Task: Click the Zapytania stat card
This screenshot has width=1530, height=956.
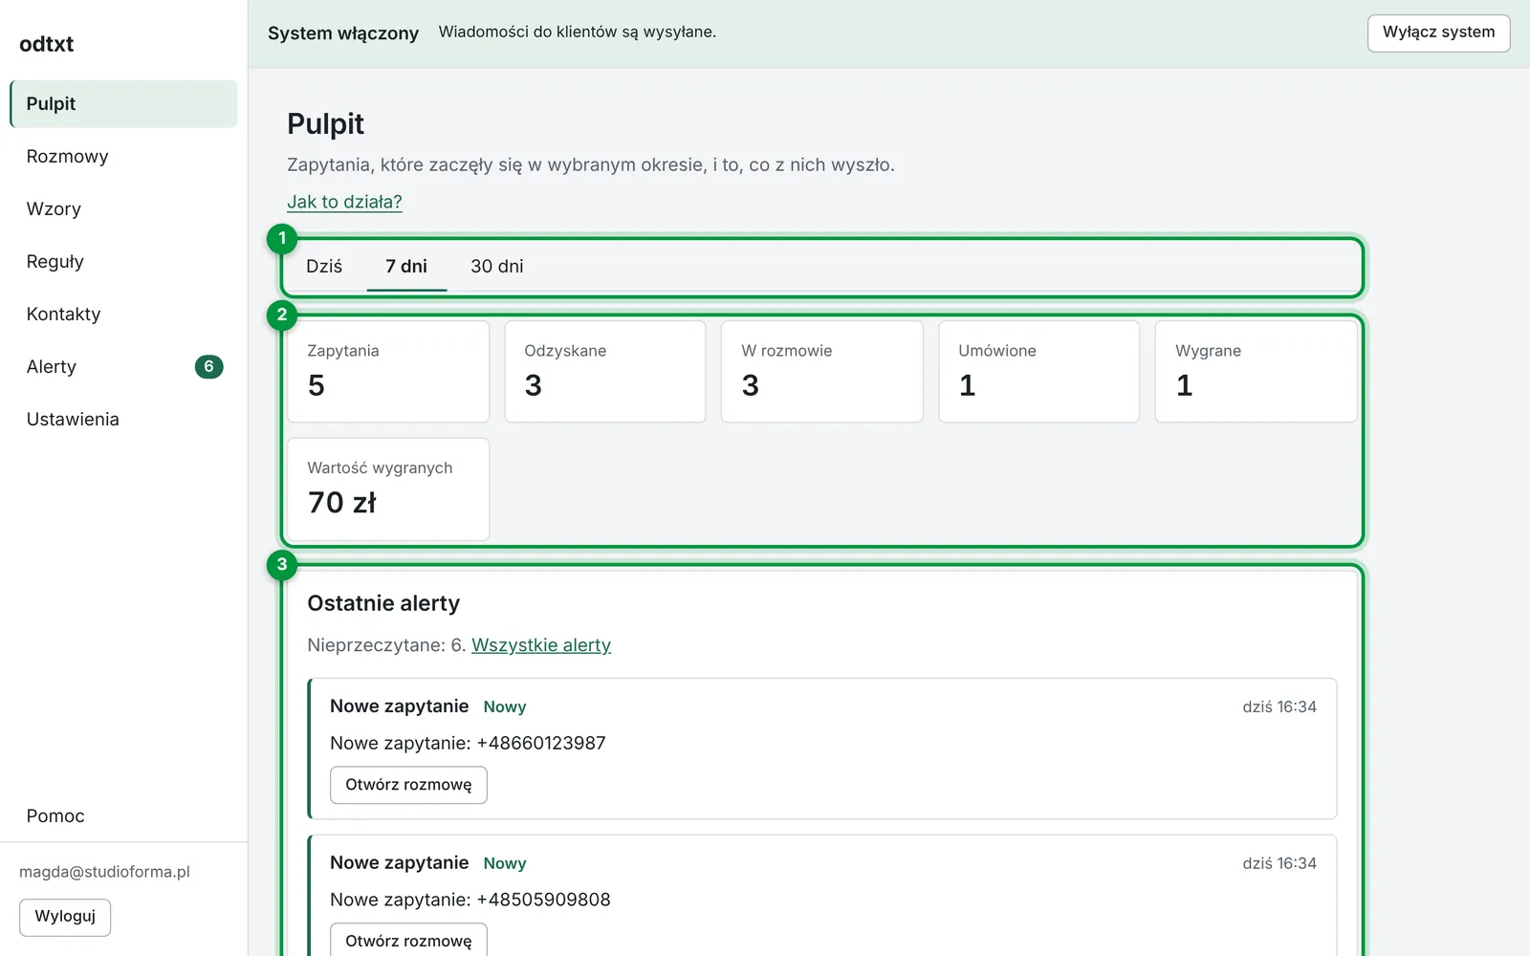Action: [388, 372]
